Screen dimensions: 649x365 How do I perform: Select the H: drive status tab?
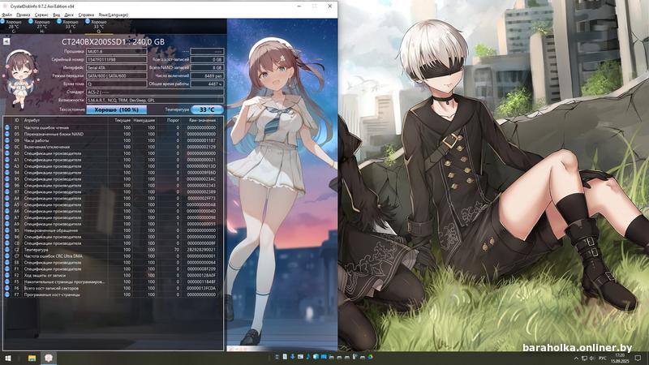pos(41,26)
